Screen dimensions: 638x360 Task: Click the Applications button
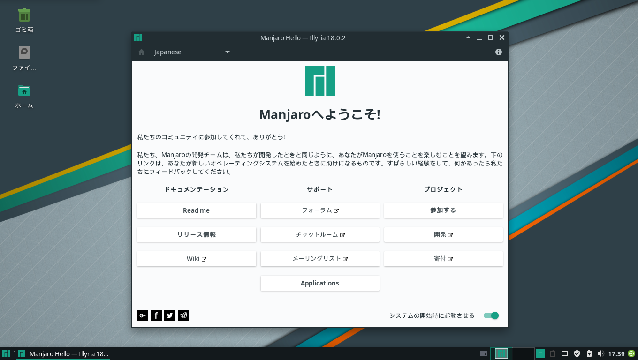(x=320, y=283)
